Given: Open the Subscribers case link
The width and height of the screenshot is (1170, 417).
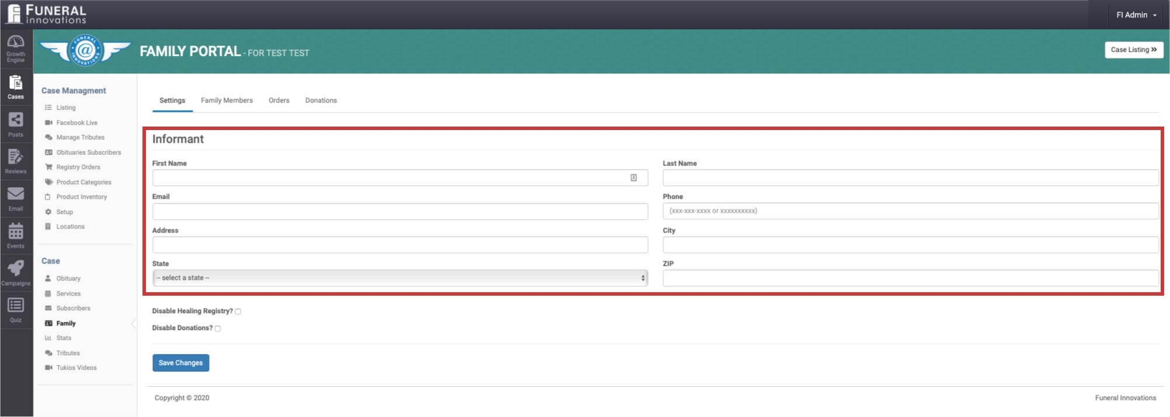Looking at the screenshot, I should point(74,309).
